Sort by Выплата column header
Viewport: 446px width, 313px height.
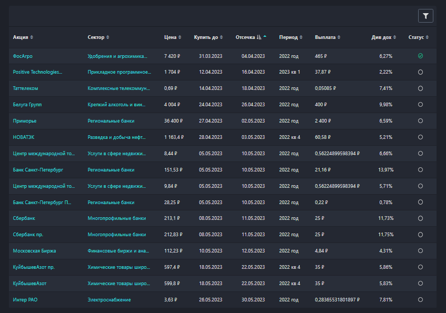click(328, 37)
